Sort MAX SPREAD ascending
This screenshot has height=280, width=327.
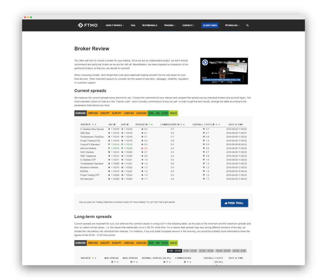tap(134, 262)
